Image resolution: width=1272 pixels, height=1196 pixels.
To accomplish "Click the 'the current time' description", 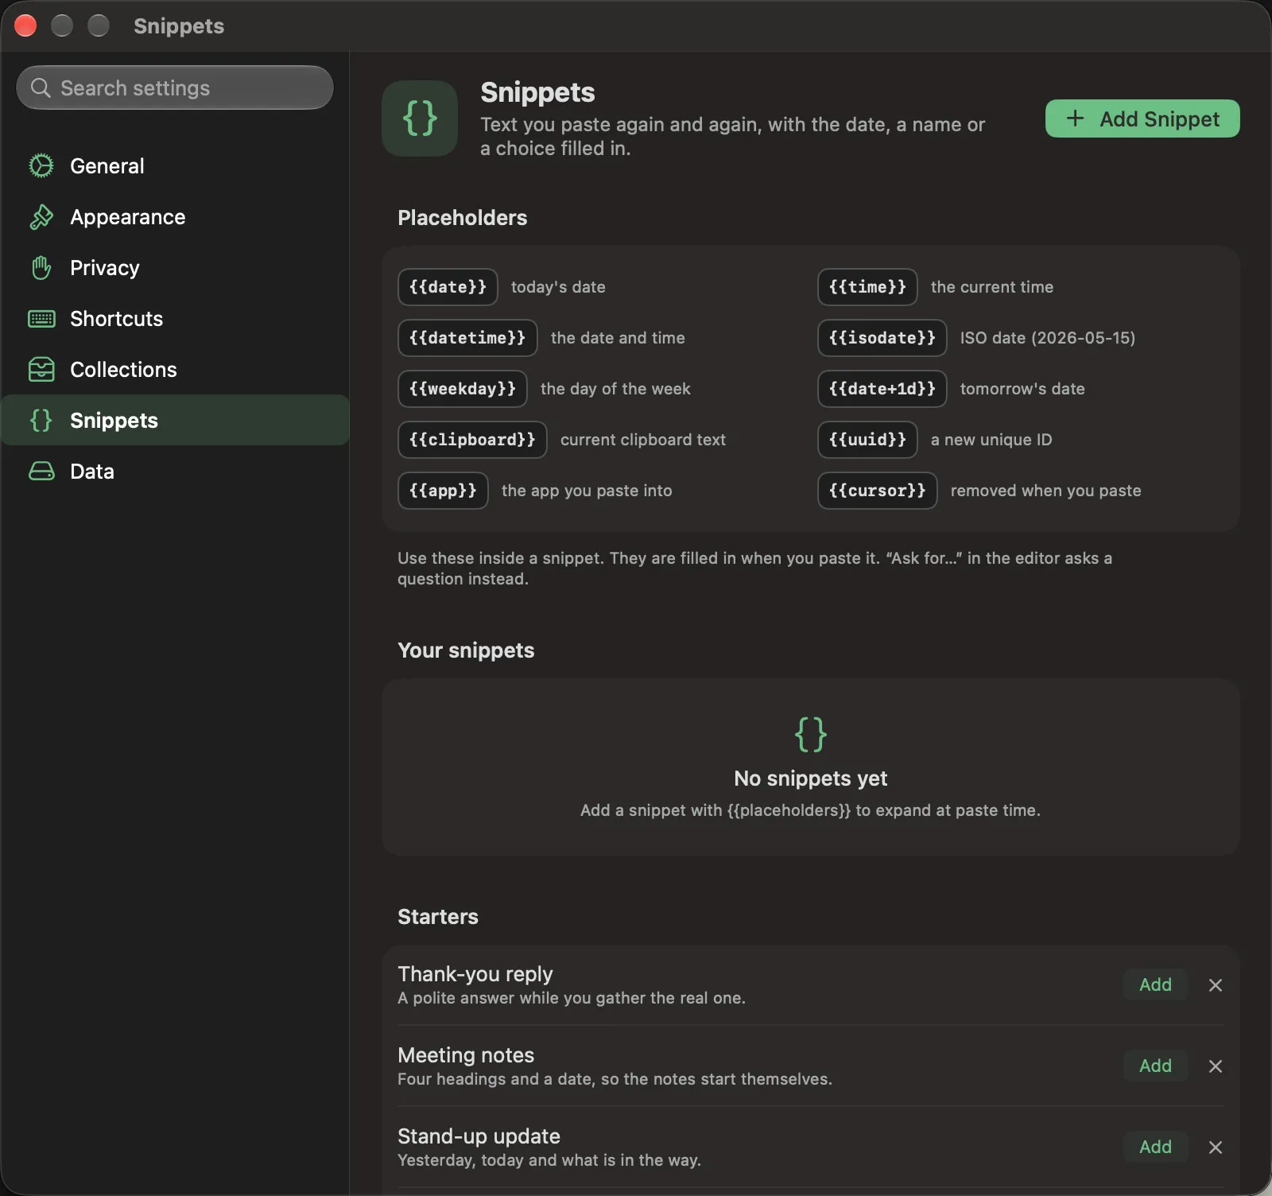I will 992,287.
